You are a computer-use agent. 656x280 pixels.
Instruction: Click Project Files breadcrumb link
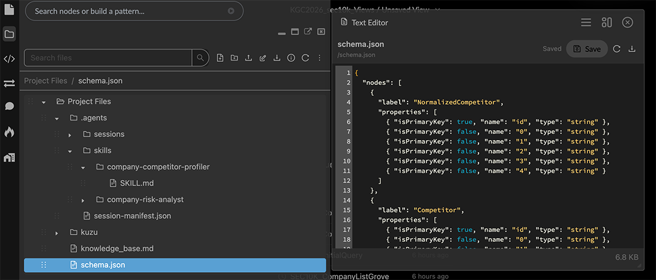[46, 81]
